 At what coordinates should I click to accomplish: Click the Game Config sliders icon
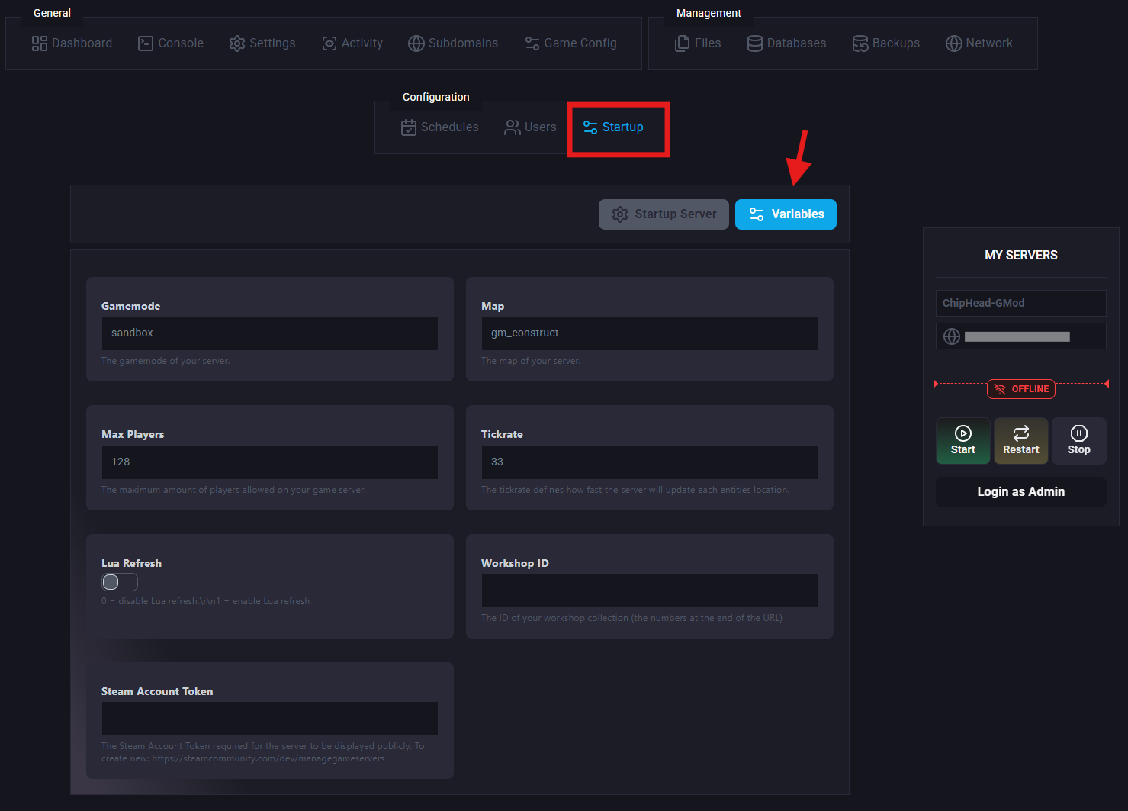point(532,43)
